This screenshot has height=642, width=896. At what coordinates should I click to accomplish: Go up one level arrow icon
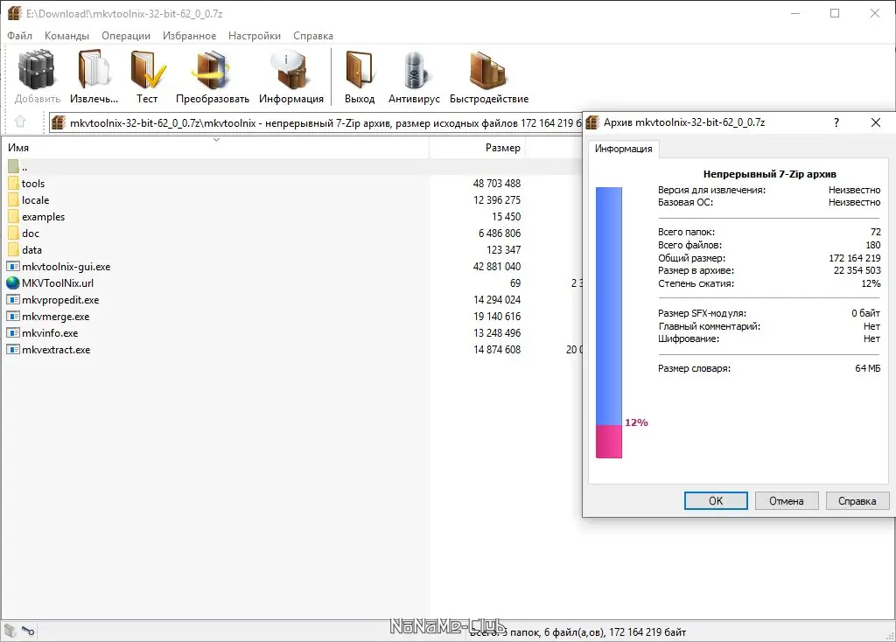(x=21, y=122)
